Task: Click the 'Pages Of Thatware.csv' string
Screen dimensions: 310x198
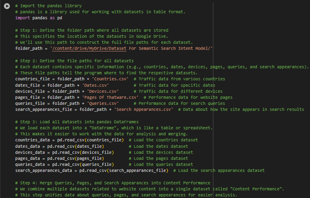Action: (110, 98)
